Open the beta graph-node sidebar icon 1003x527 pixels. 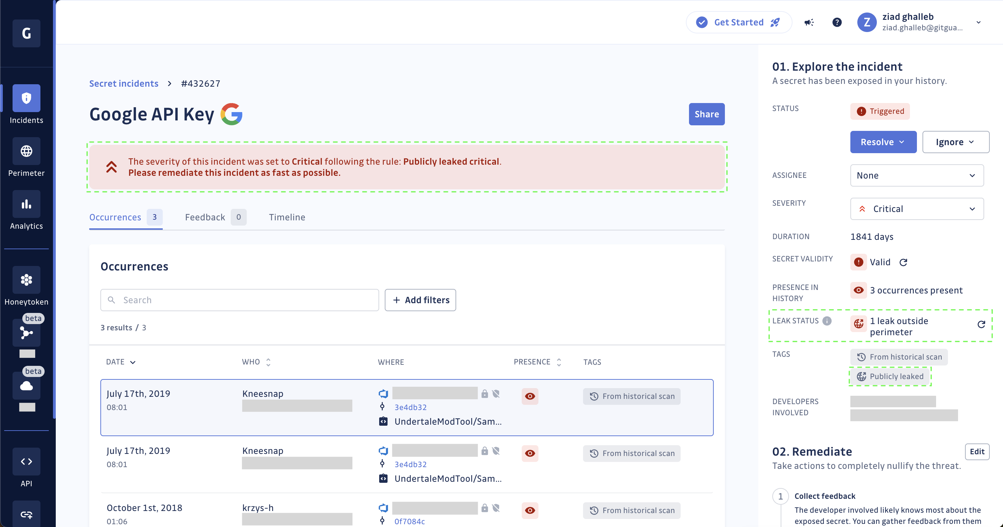click(26, 333)
